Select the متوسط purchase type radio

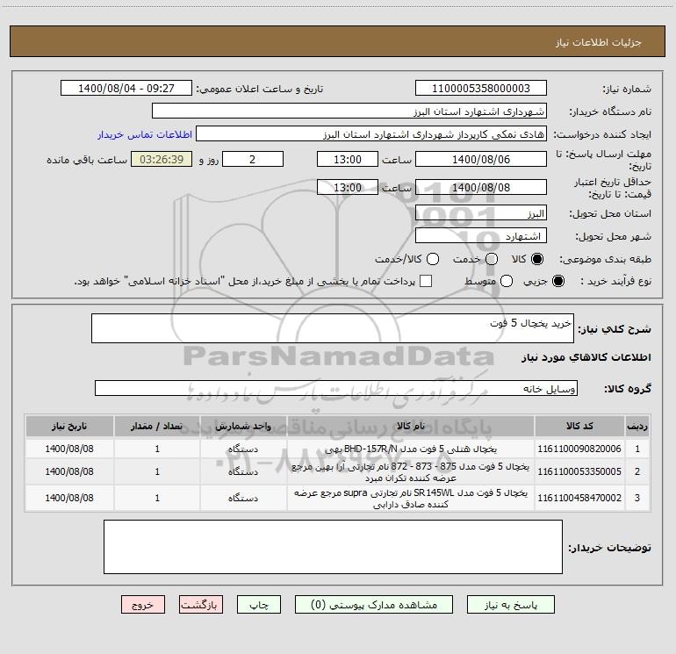point(507,281)
